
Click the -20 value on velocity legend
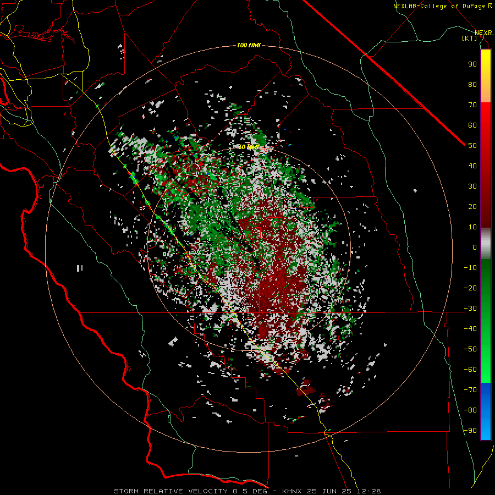tap(470, 288)
